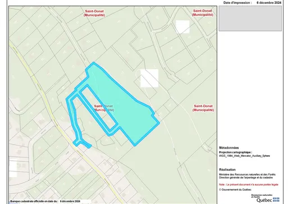Click the Banque cadastrale officielle date text
Screen dimensions: 292x204
(45, 201)
